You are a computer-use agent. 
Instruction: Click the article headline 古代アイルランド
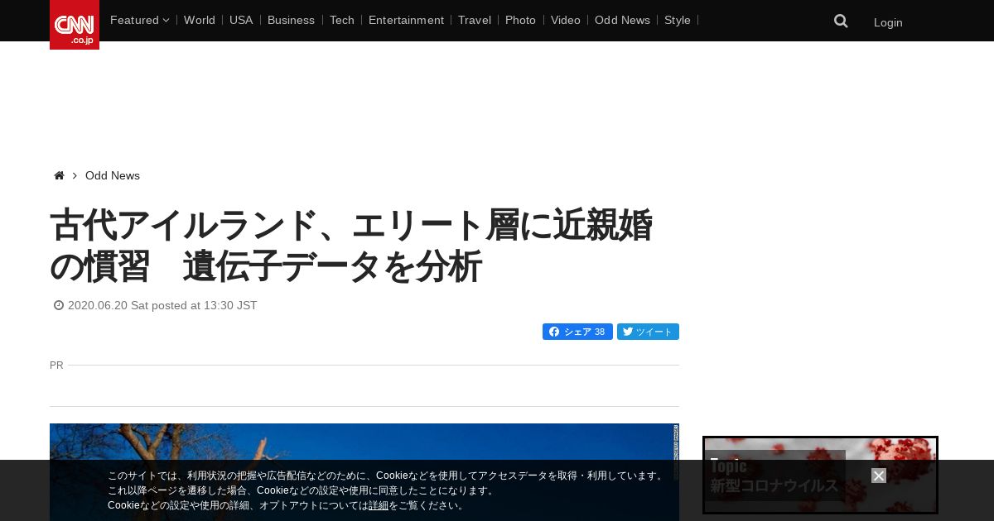tap(351, 246)
